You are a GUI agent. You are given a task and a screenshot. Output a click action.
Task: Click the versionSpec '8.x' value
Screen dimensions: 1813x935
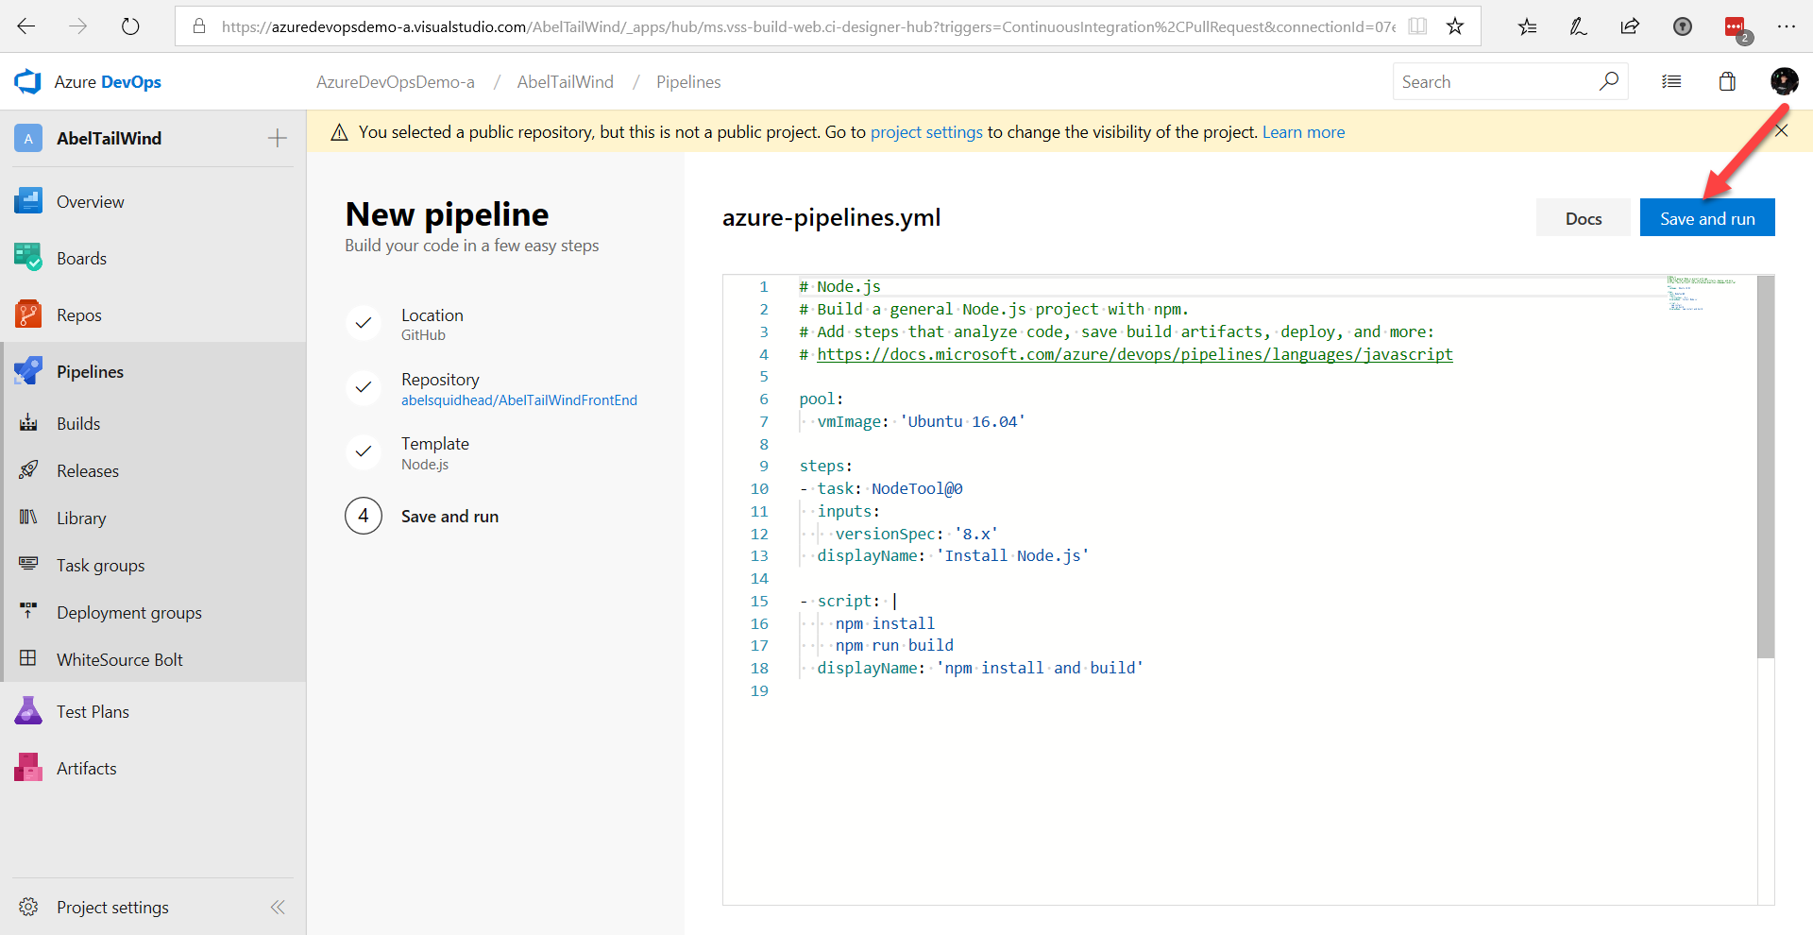(x=975, y=534)
